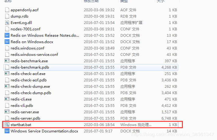217x140 pixels.
Task: Select the file name EventLog.dll
Action: (x=21, y=23)
